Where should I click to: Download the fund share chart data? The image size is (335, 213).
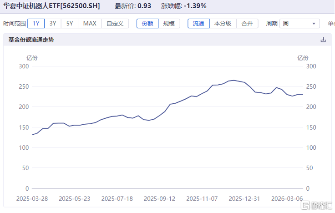click(x=323, y=40)
